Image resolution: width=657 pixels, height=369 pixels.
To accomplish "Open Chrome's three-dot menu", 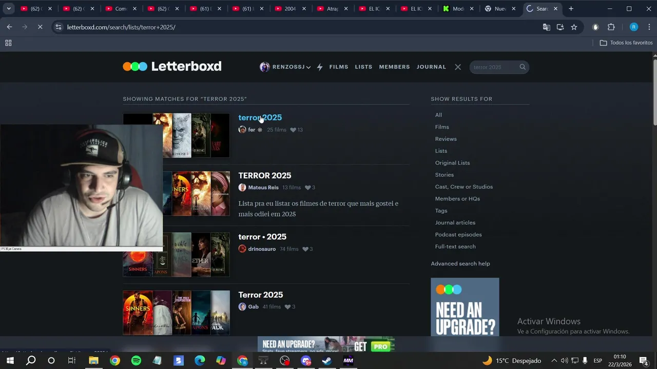I will tap(649, 27).
